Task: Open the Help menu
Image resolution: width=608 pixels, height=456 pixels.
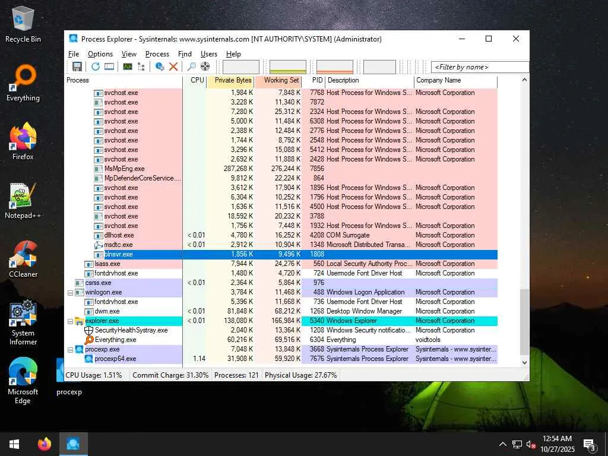Action: coord(233,54)
